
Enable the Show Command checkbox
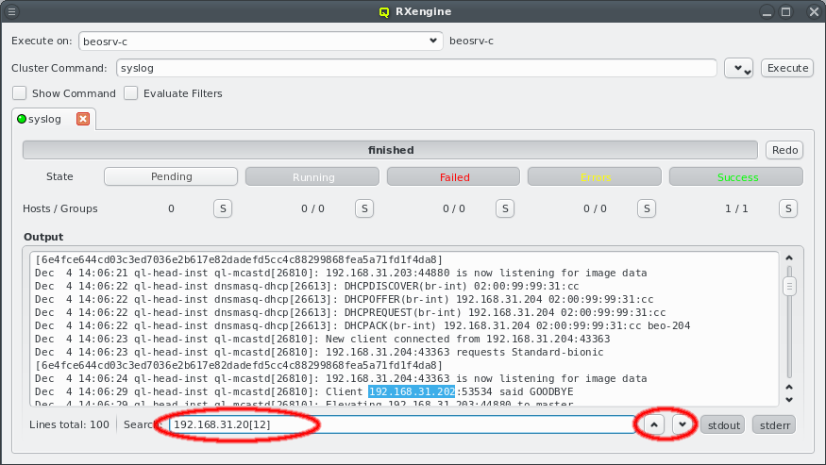(19, 93)
